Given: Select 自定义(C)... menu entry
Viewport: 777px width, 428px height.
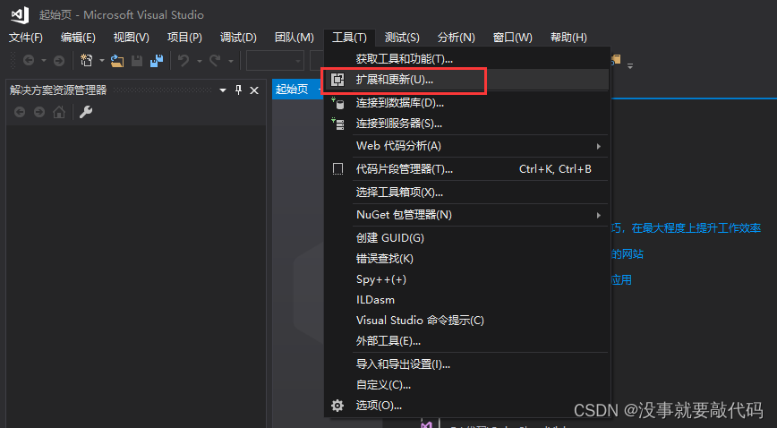Looking at the screenshot, I should pos(467,385).
